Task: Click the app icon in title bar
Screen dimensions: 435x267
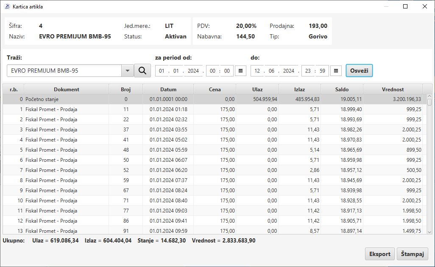Action: point(6,7)
